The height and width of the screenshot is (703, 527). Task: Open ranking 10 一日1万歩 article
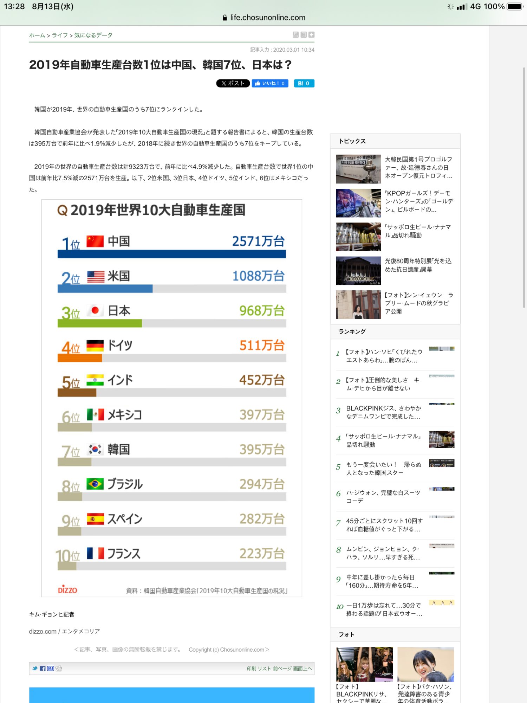click(384, 609)
